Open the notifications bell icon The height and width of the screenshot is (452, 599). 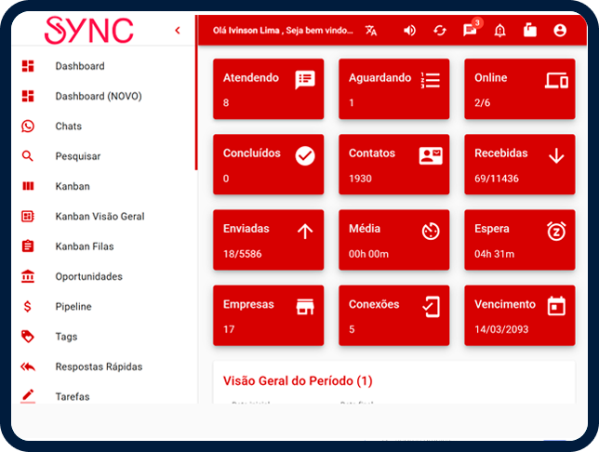500,31
